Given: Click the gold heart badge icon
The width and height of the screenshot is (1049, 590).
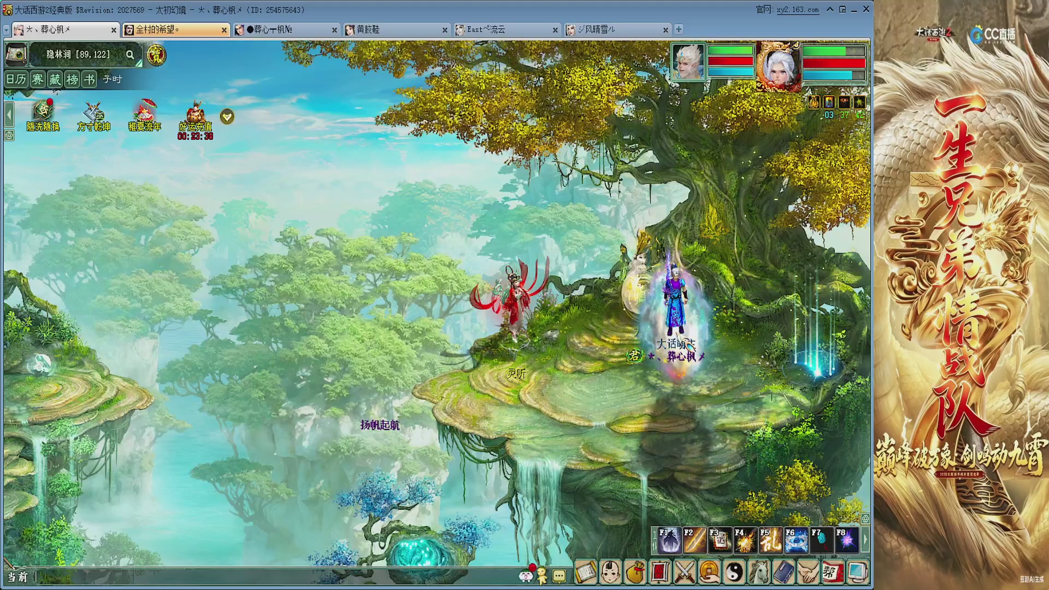Looking at the screenshot, I should 227,116.
